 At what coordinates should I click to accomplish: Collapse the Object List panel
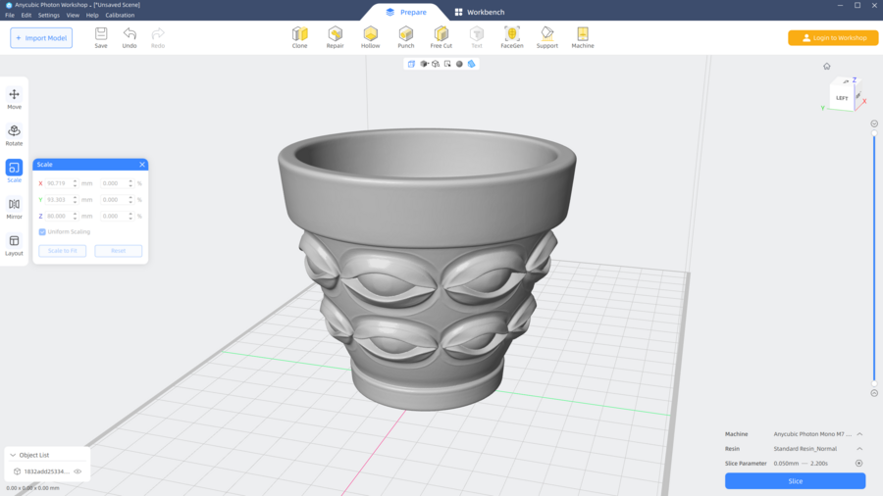pyautogui.click(x=13, y=455)
